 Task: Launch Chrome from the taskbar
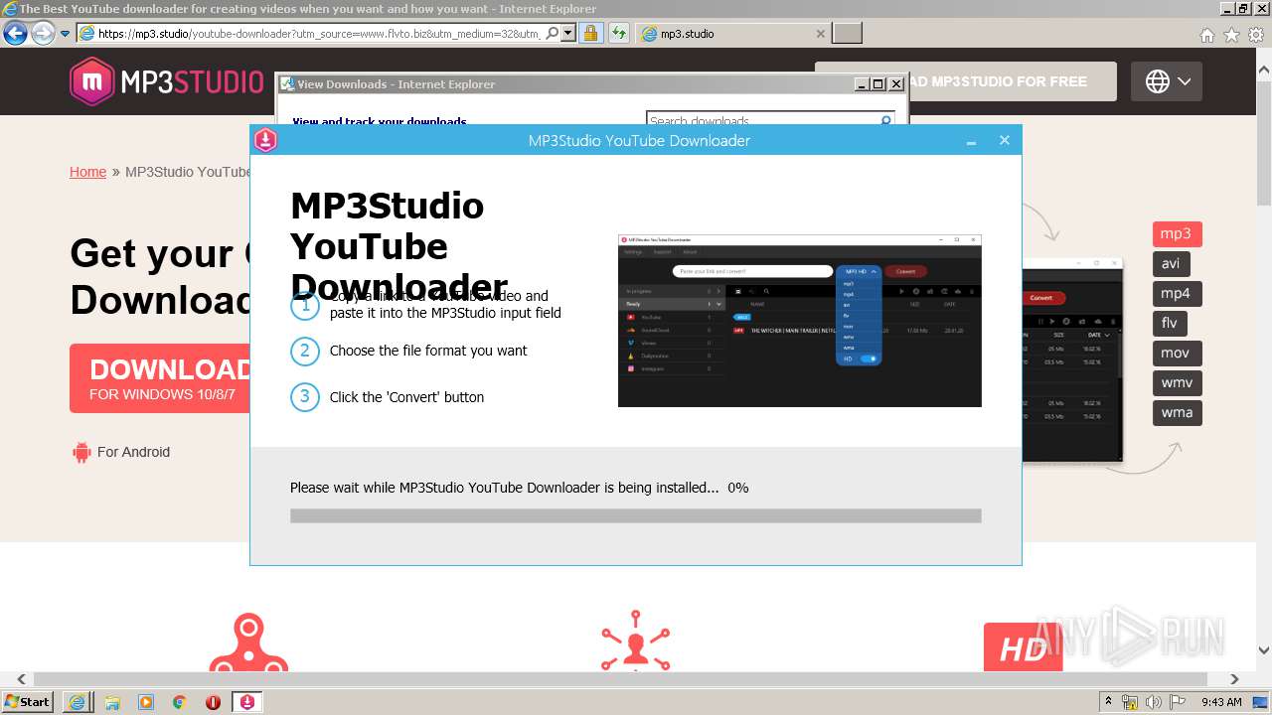pyautogui.click(x=180, y=702)
